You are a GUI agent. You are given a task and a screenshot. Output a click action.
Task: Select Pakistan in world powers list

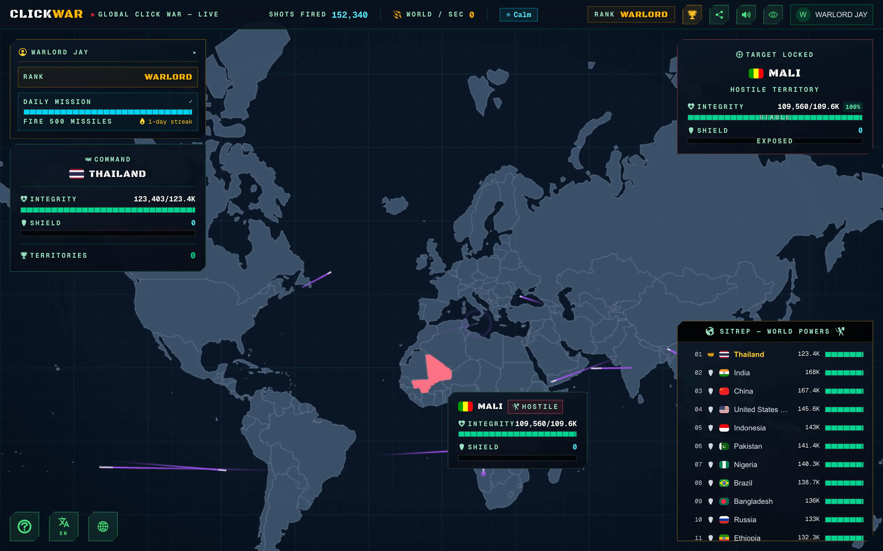[x=775, y=446]
